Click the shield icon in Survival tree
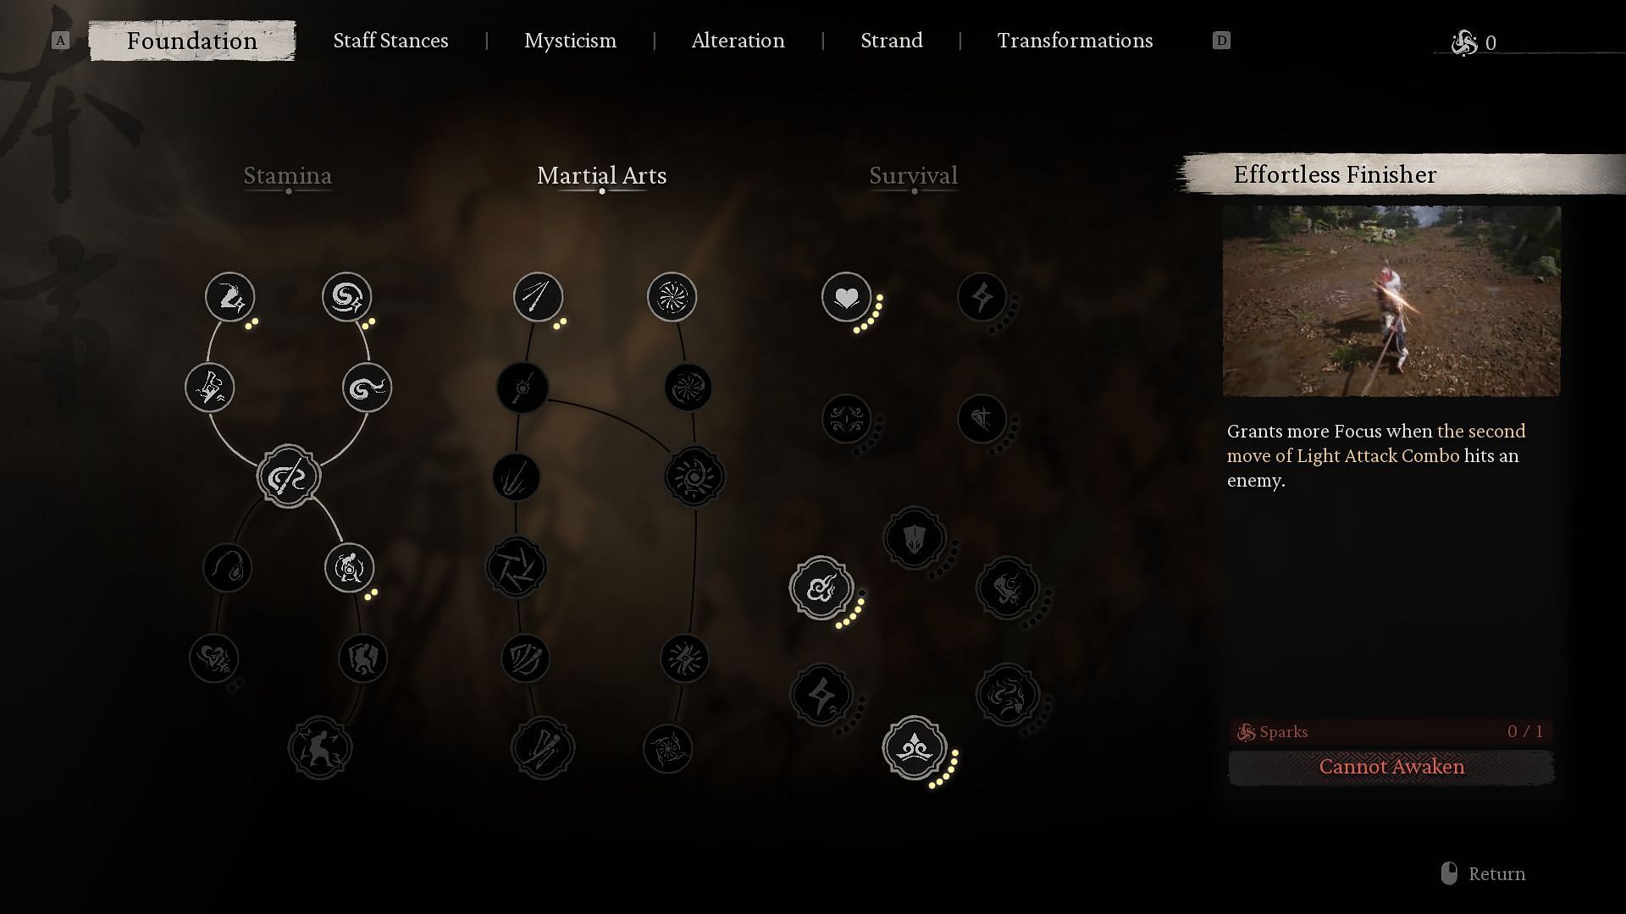The image size is (1626, 914). coord(914,538)
